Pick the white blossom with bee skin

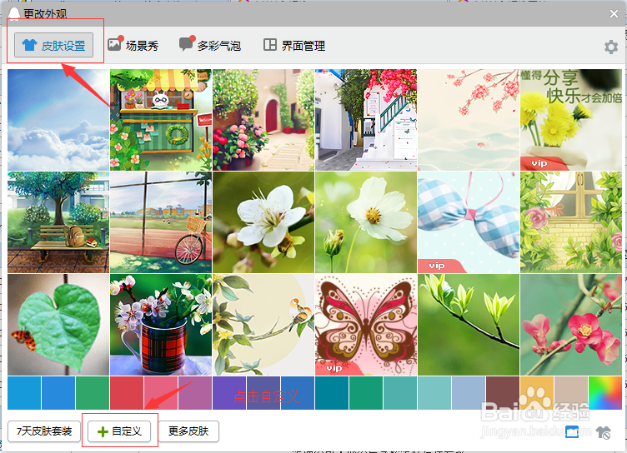[x=263, y=222]
